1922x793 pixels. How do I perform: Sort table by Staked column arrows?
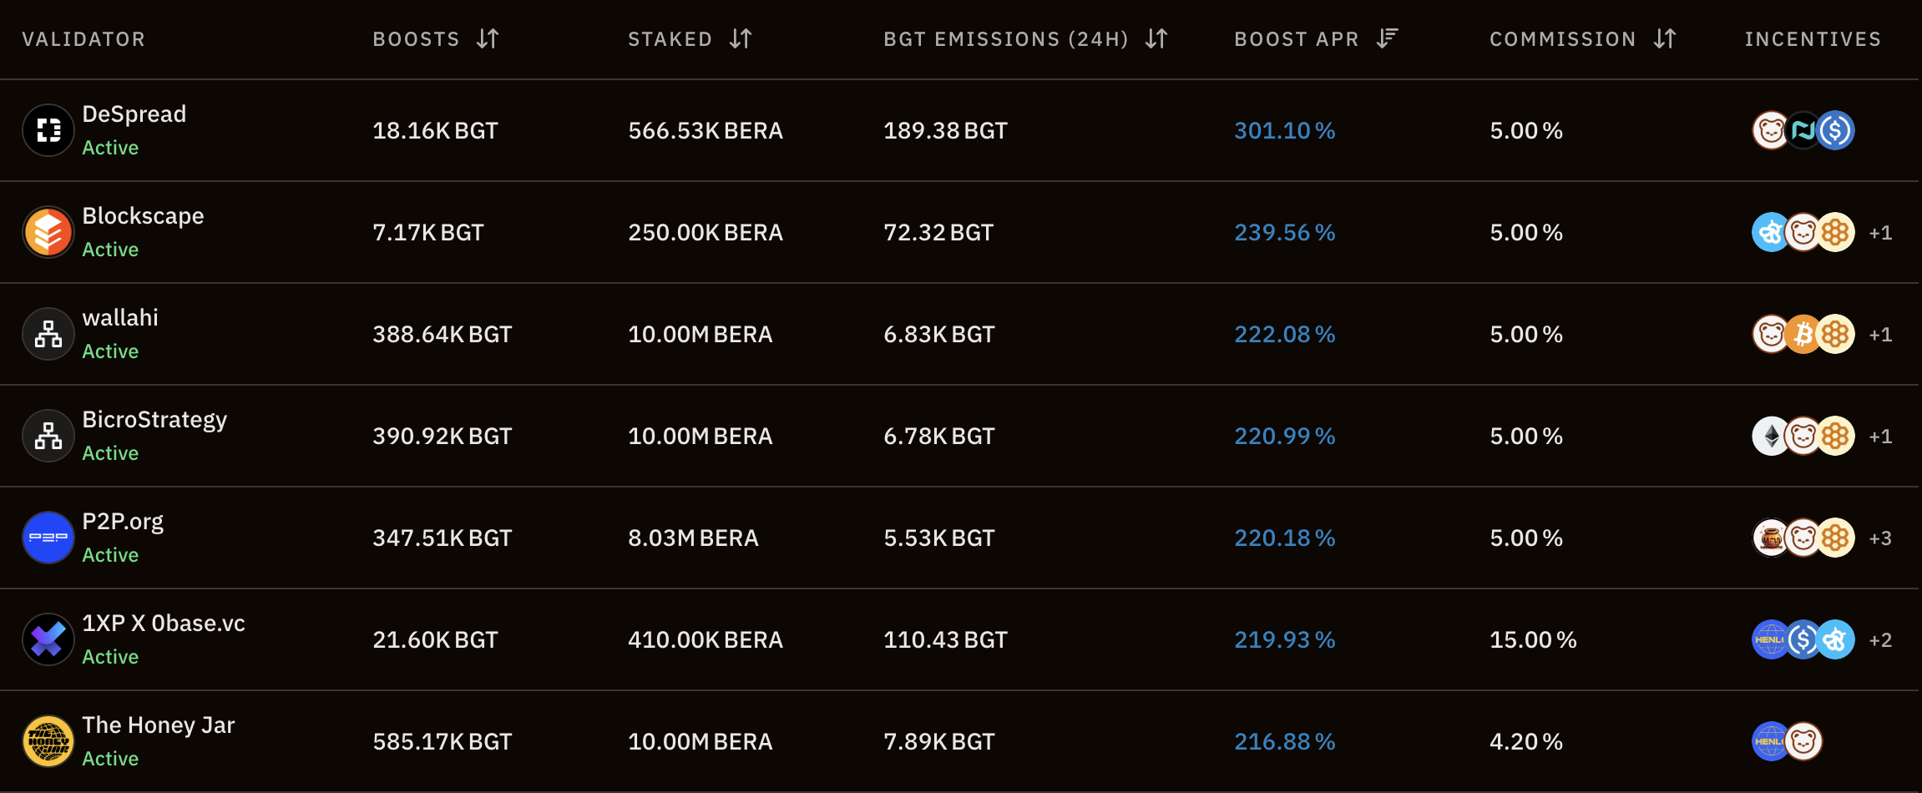(741, 38)
